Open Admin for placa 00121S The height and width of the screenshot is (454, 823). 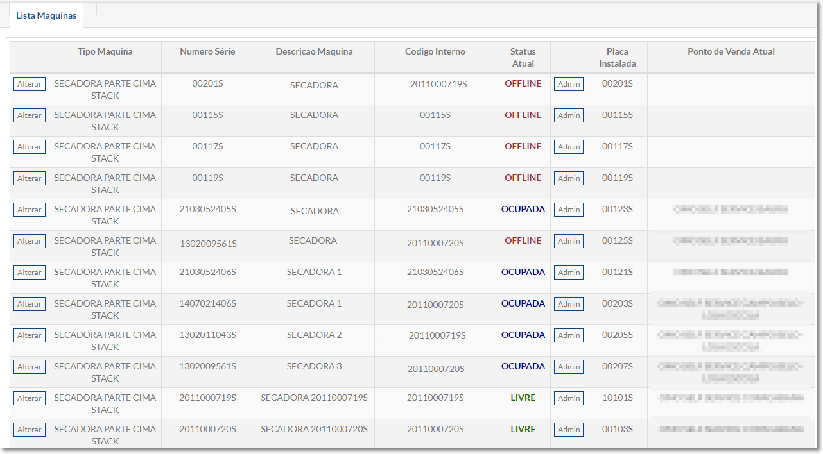pos(568,273)
